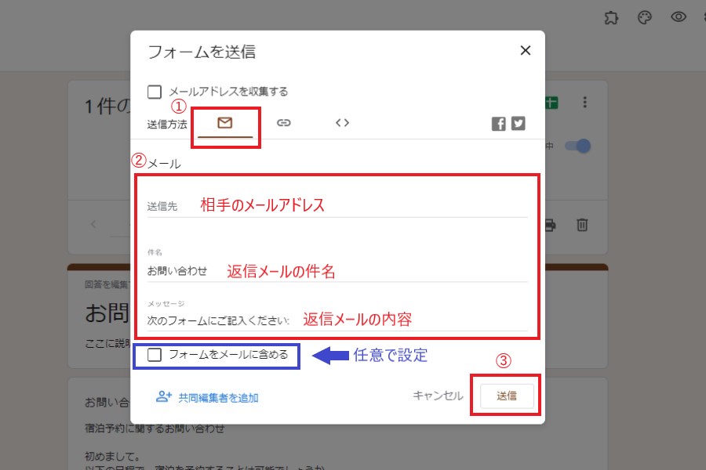This screenshot has width=706, height=470.
Task: Share the form via Facebook icon
Action: [498, 124]
